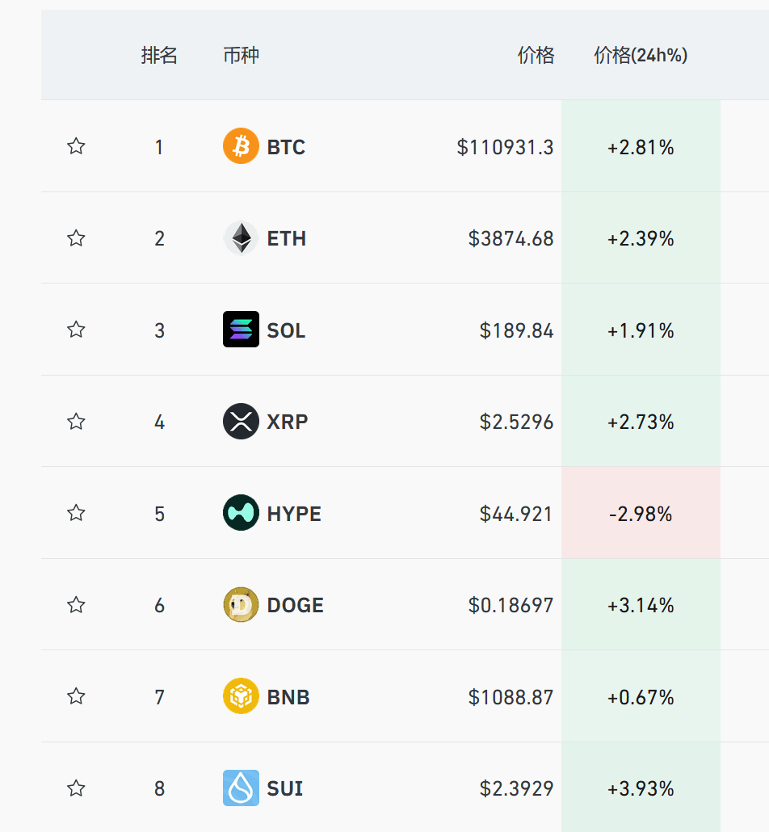The image size is (769, 832).
Task: Click the Solana logo icon
Action: coord(241,330)
